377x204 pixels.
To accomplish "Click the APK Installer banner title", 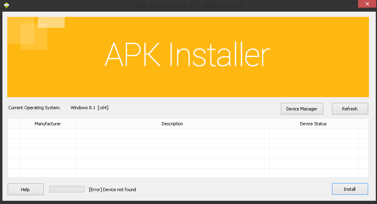I will 187,55.
